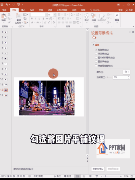Click the Arrange icon in drawing group
The image size is (135, 180).
coord(94,16)
